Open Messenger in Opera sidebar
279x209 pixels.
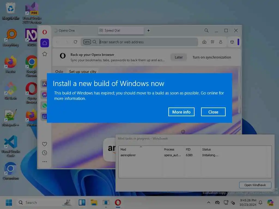[x=44, y=95]
